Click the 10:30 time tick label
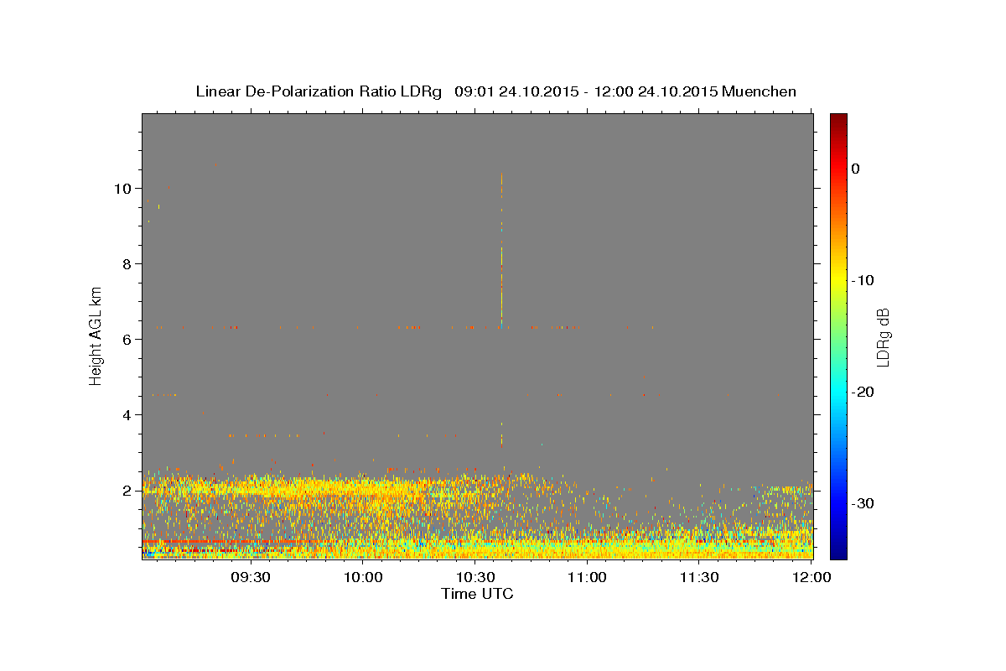Screen dimensions: 1006x671 pos(475,577)
